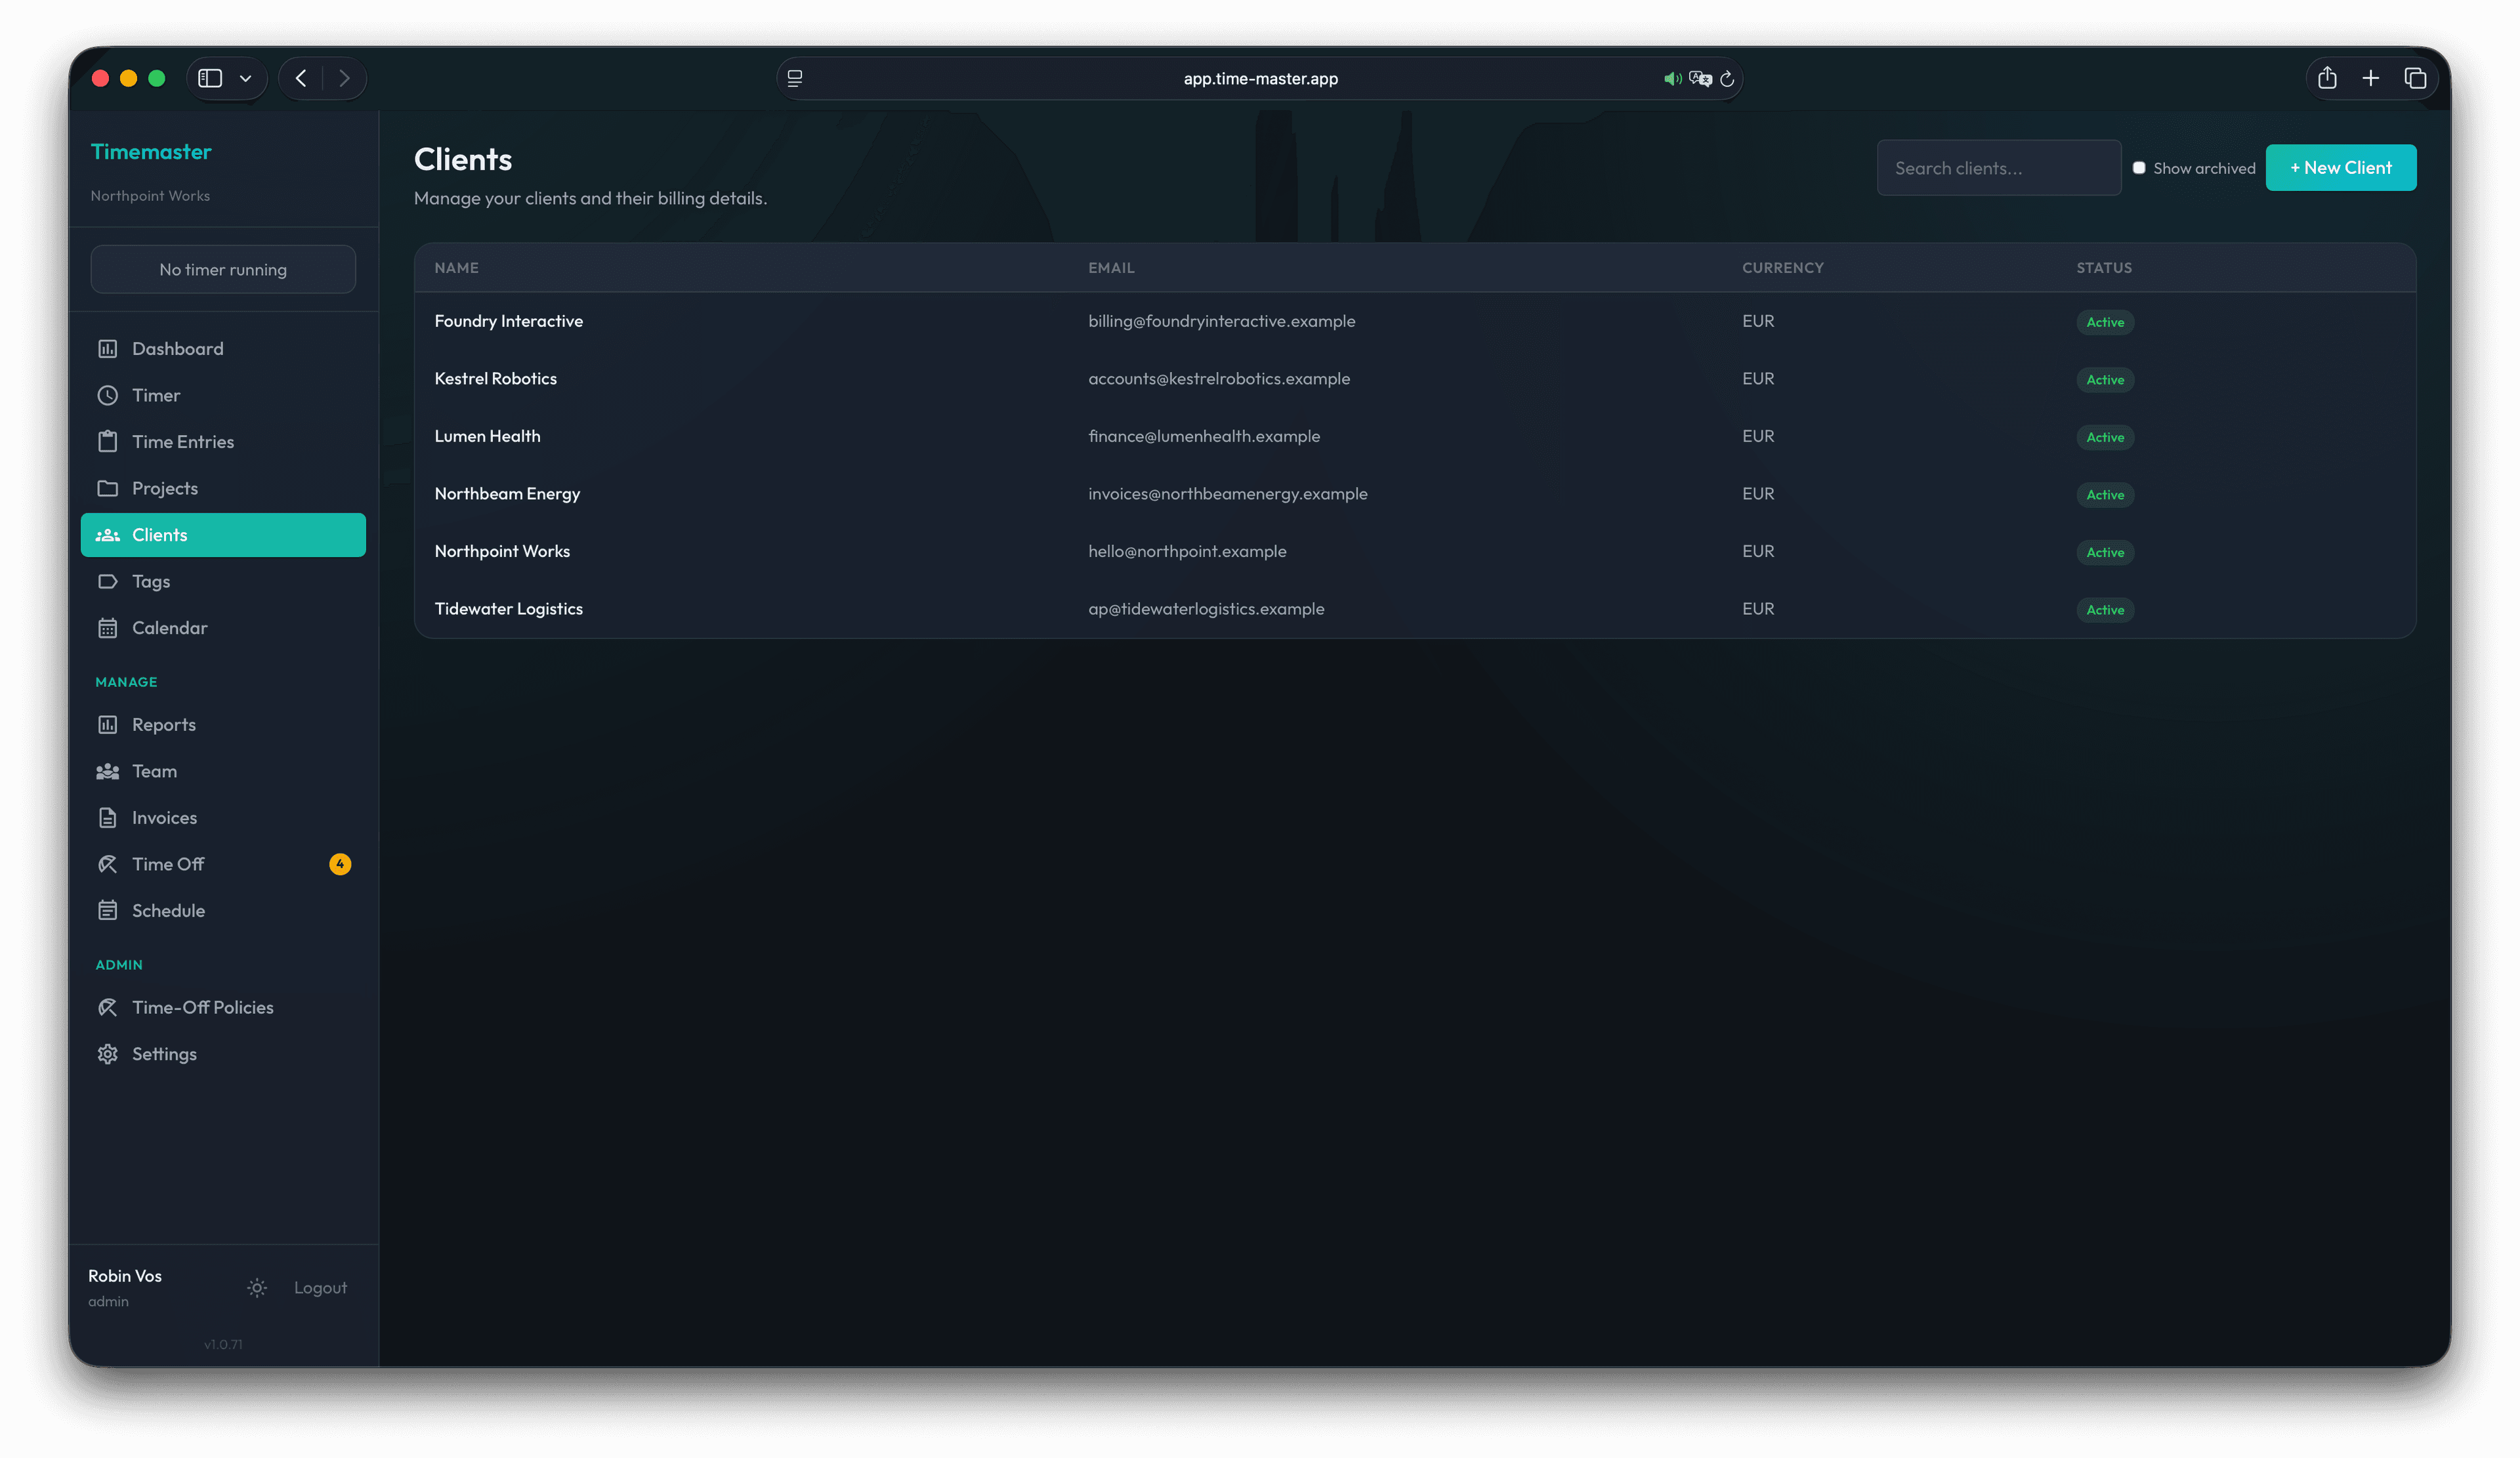Toggle the browser sidebar panel button
This screenshot has height=1458, width=2520.
[210, 78]
